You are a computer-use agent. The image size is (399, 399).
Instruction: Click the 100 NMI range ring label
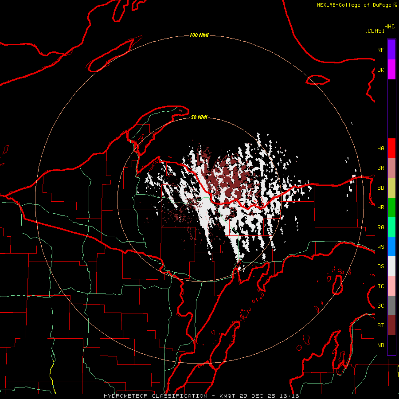[x=199, y=35]
